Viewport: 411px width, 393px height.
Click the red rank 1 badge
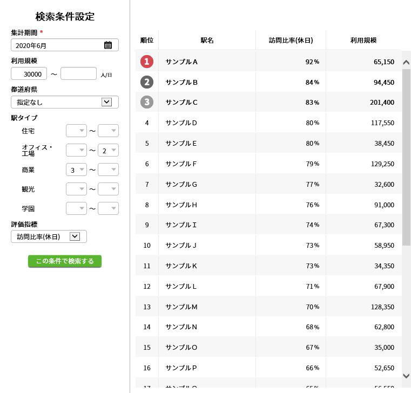coord(147,62)
